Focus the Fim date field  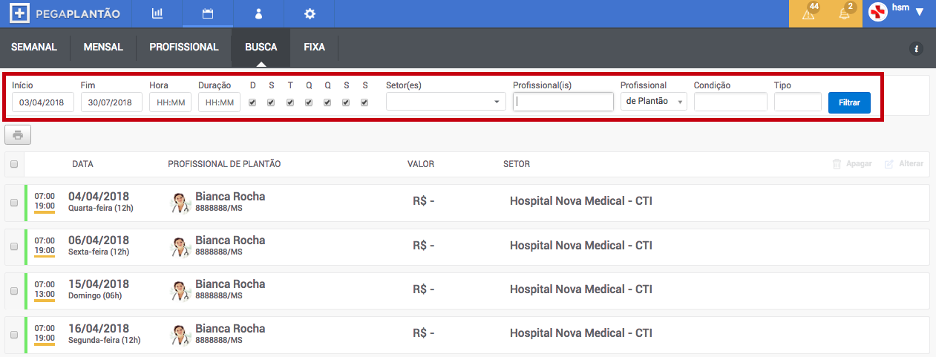click(x=111, y=102)
